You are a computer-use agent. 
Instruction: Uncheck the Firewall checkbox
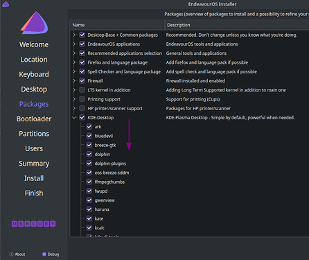click(82, 80)
